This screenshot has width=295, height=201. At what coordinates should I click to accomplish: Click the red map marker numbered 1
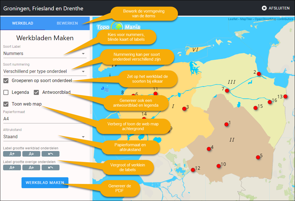pos(227,124)
